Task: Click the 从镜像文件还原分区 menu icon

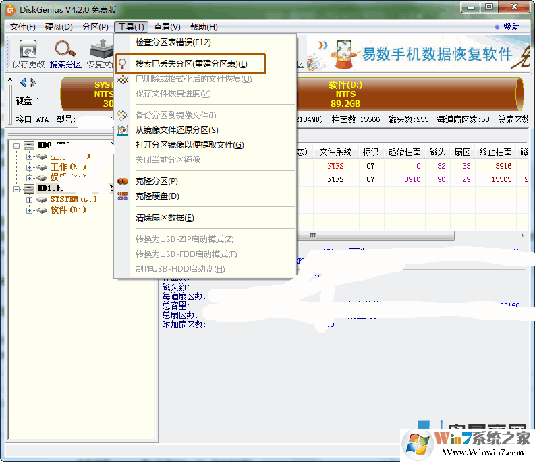Action: [x=123, y=130]
